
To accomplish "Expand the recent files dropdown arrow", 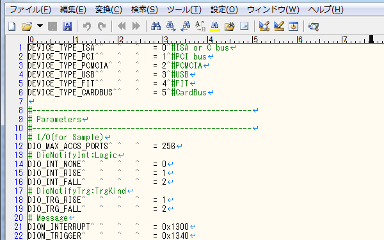I will click(x=40, y=26).
